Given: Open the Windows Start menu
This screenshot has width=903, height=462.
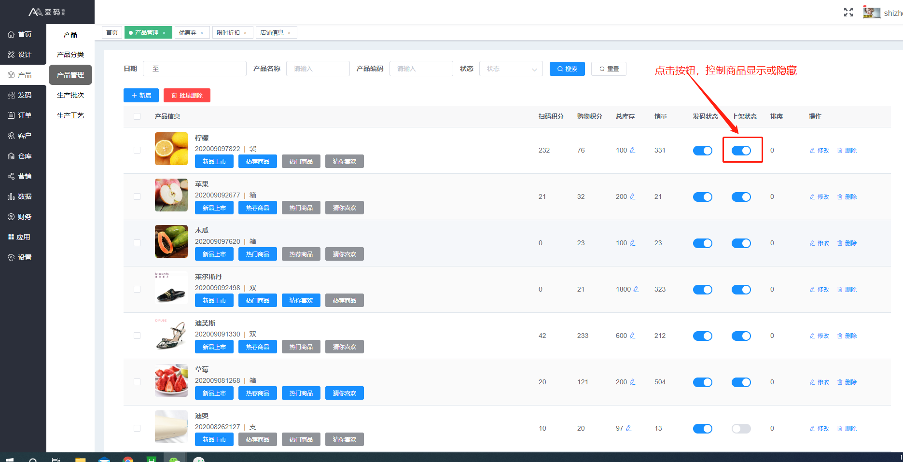Looking at the screenshot, I should [x=9, y=459].
